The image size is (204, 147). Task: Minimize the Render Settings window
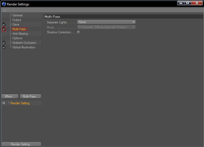click(x=181, y=3)
